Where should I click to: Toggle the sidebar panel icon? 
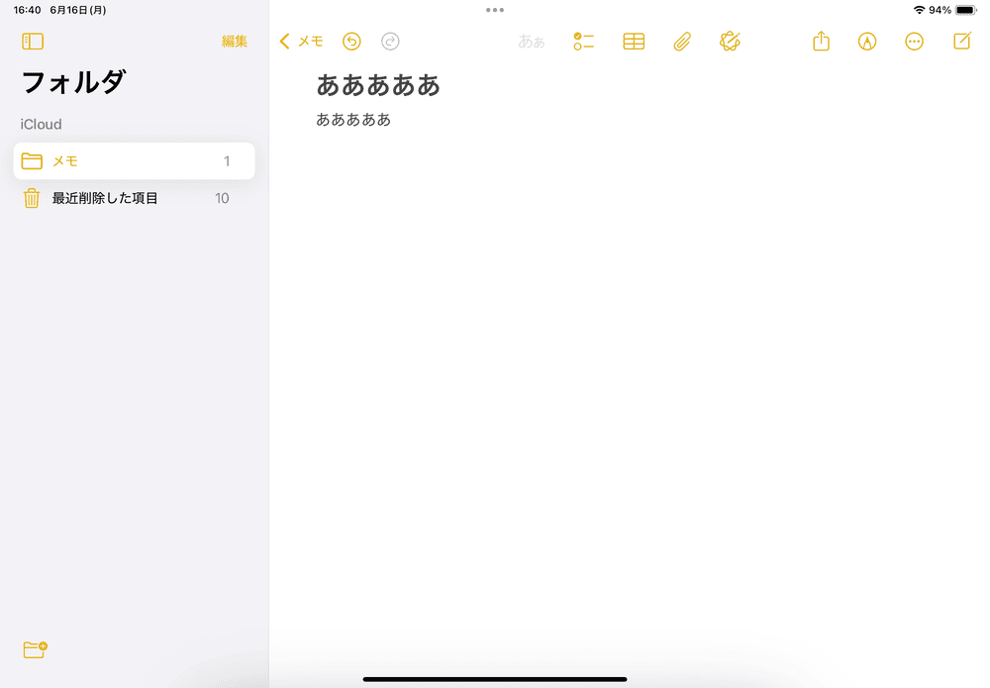point(33,42)
